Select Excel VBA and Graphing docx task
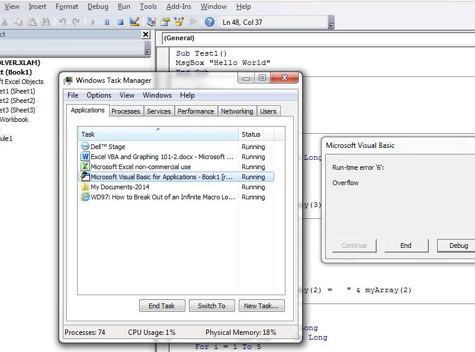This screenshot has width=475, height=352. click(x=176, y=157)
